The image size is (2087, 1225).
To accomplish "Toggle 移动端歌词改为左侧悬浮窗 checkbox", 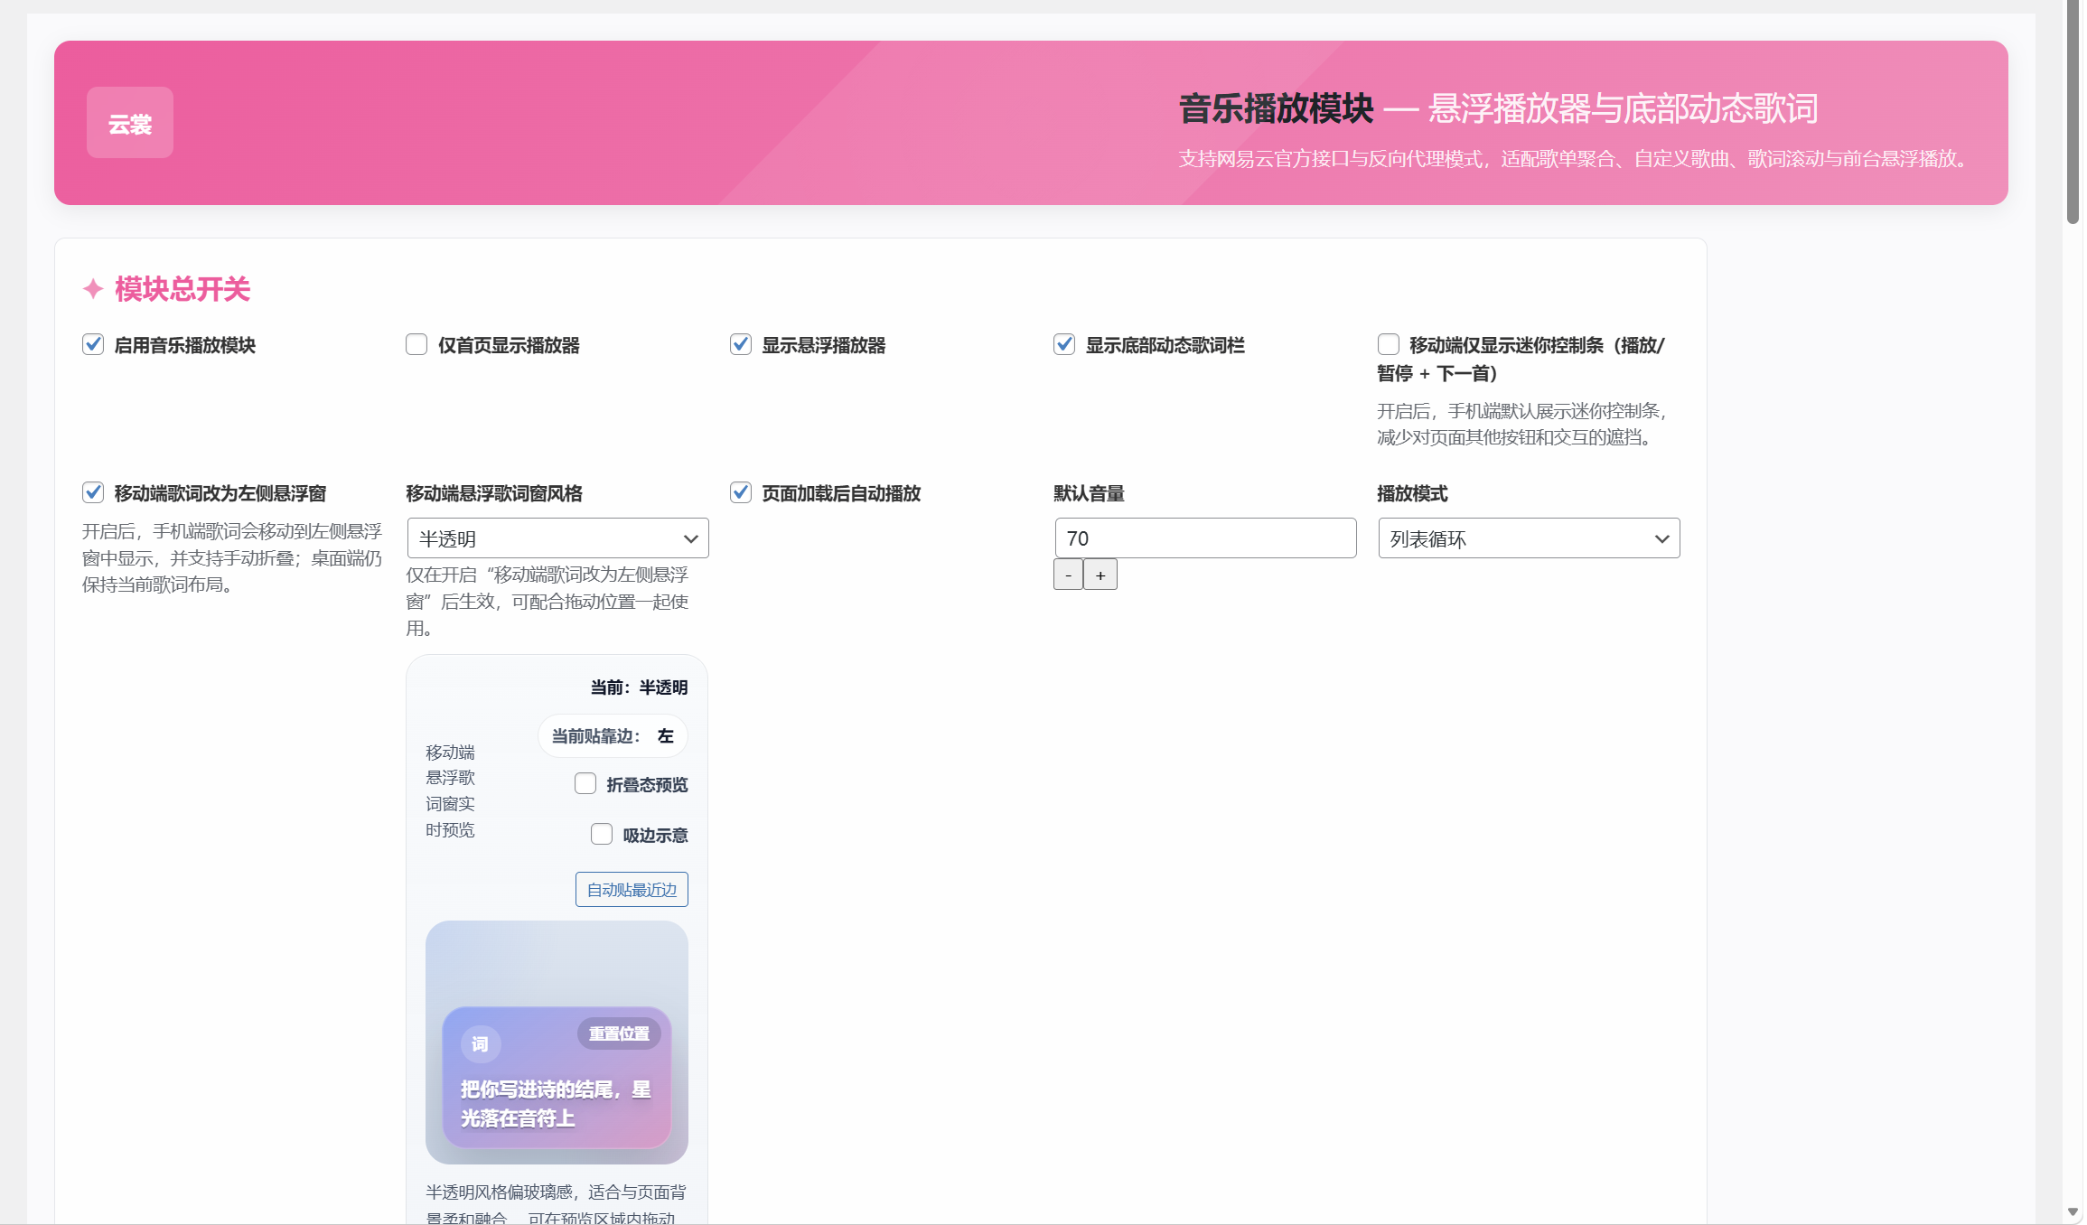I will point(93,492).
